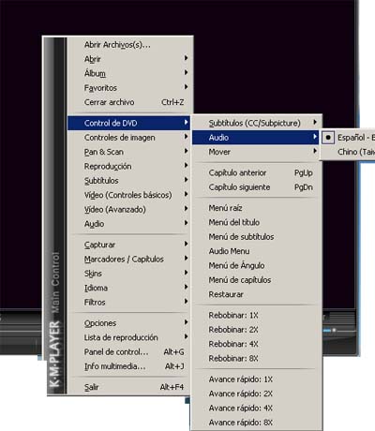Click the volume slider on player bar
The width and height of the screenshot is (375, 431).
pyautogui.click(x=339, y=330)
